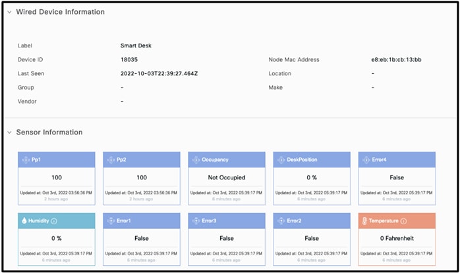Image resolution: width=460 pixels, height=273 pixels.
Task: Click the Location field label
Action: coord(280,74)
